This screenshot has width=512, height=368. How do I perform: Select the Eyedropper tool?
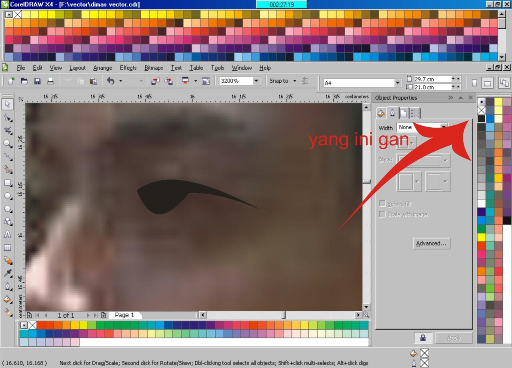[x=8, y=273]
